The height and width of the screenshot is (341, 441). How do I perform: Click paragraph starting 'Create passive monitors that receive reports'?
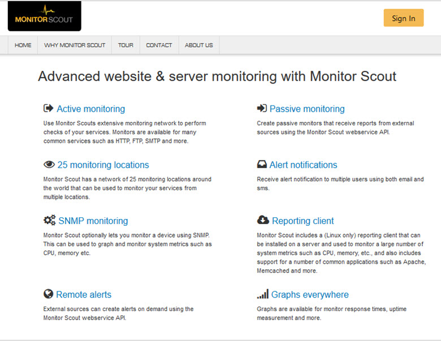335,128
